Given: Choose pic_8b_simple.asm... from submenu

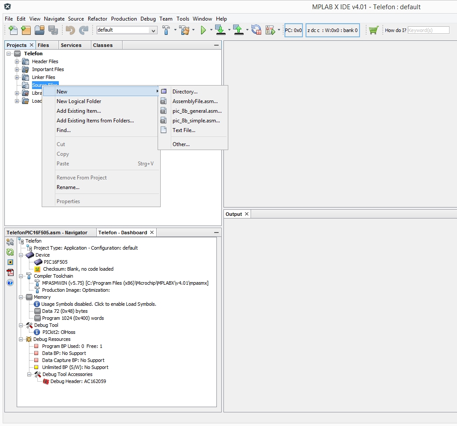Looking at the screenshot, I should tap(193, 121).
